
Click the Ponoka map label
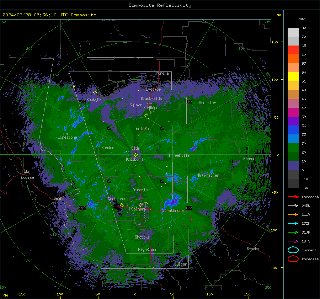point(162,73)
